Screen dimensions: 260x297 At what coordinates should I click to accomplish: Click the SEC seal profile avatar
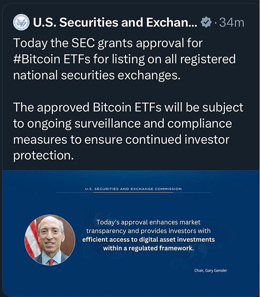pos(21,22)
